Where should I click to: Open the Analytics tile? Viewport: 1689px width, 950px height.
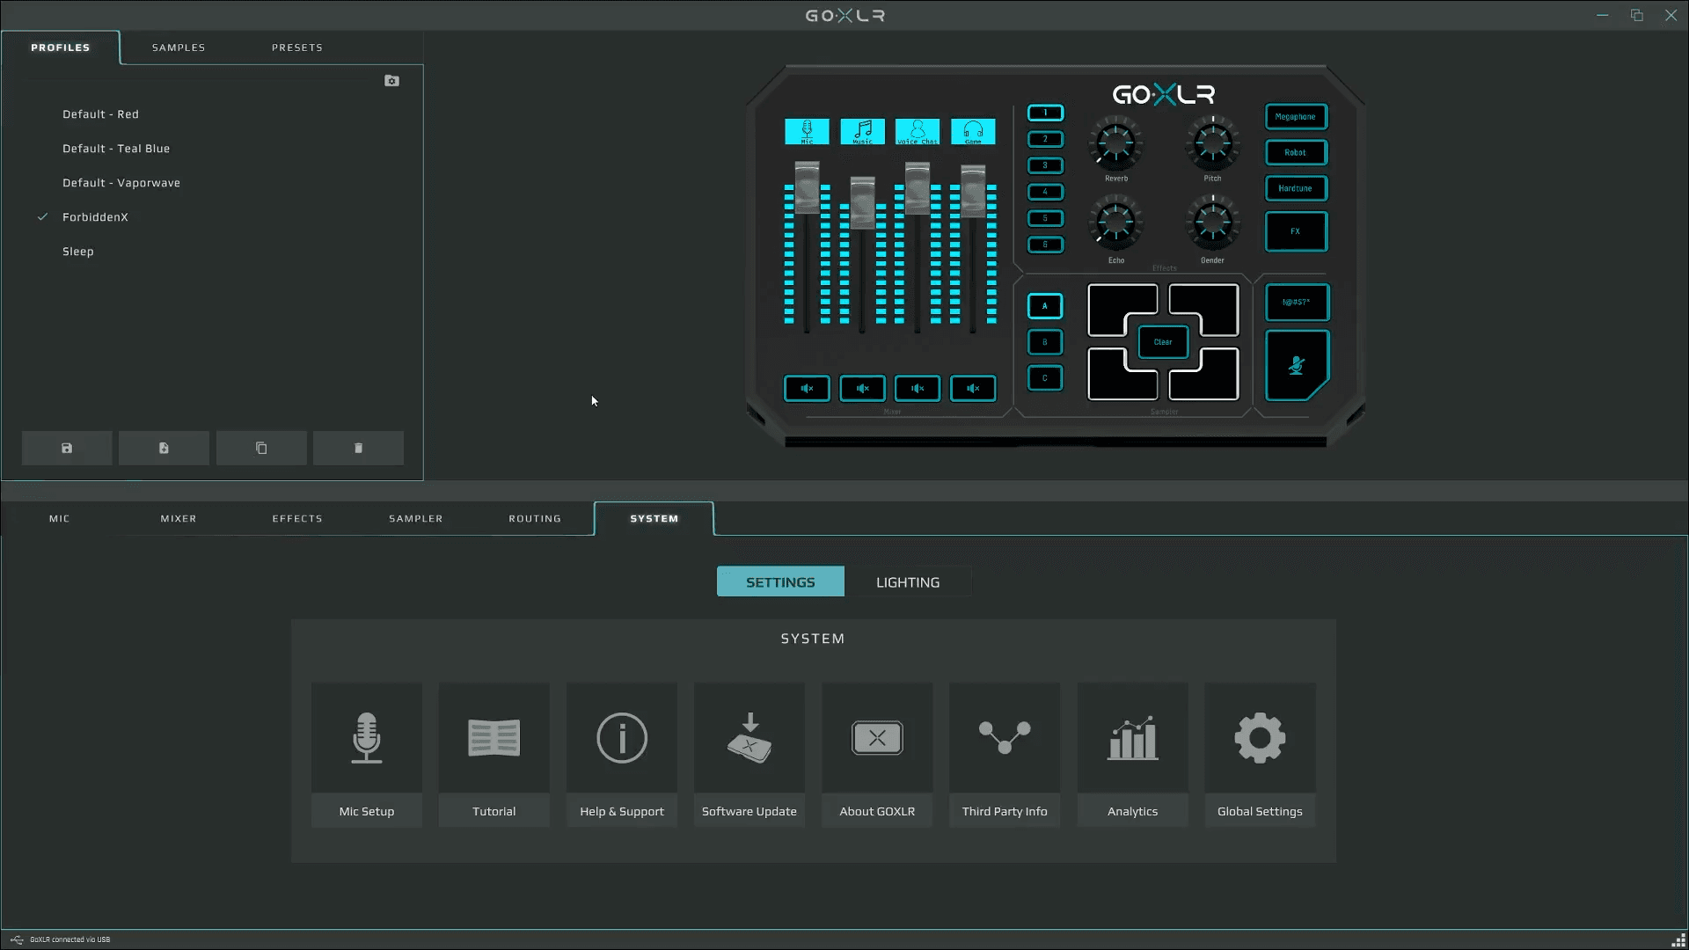tap(1133, 755)
